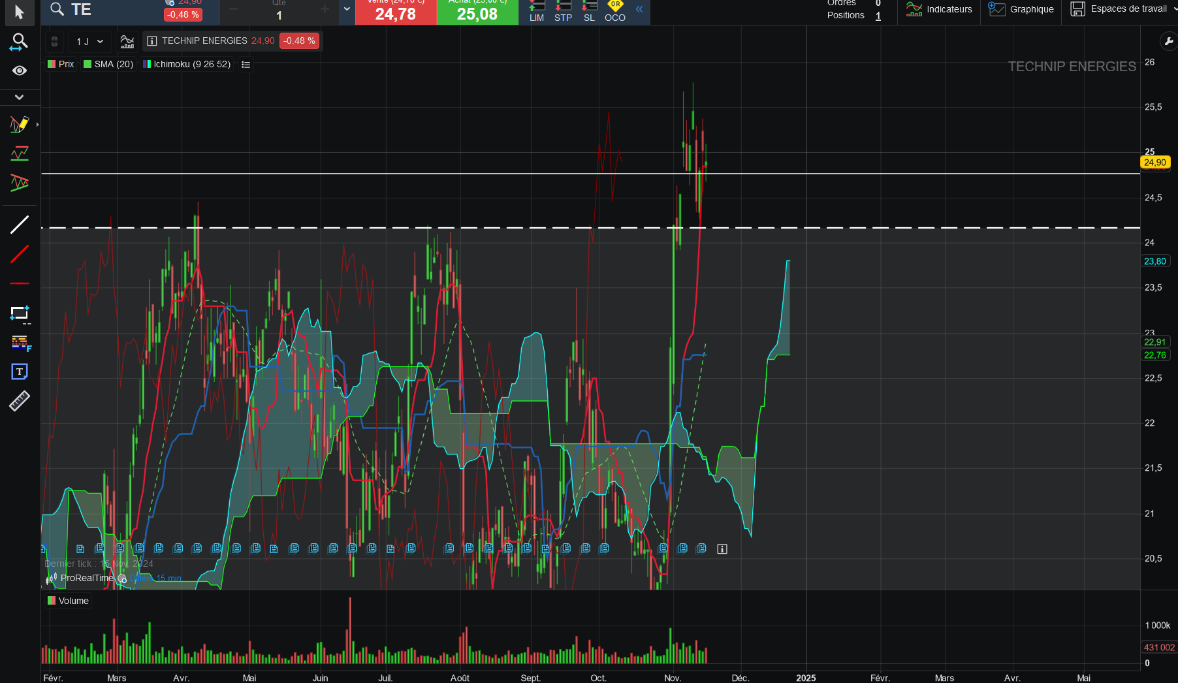Click the TE symbol search field
Viewport: 1178px width, 683px height.
(x=103, y=10)
